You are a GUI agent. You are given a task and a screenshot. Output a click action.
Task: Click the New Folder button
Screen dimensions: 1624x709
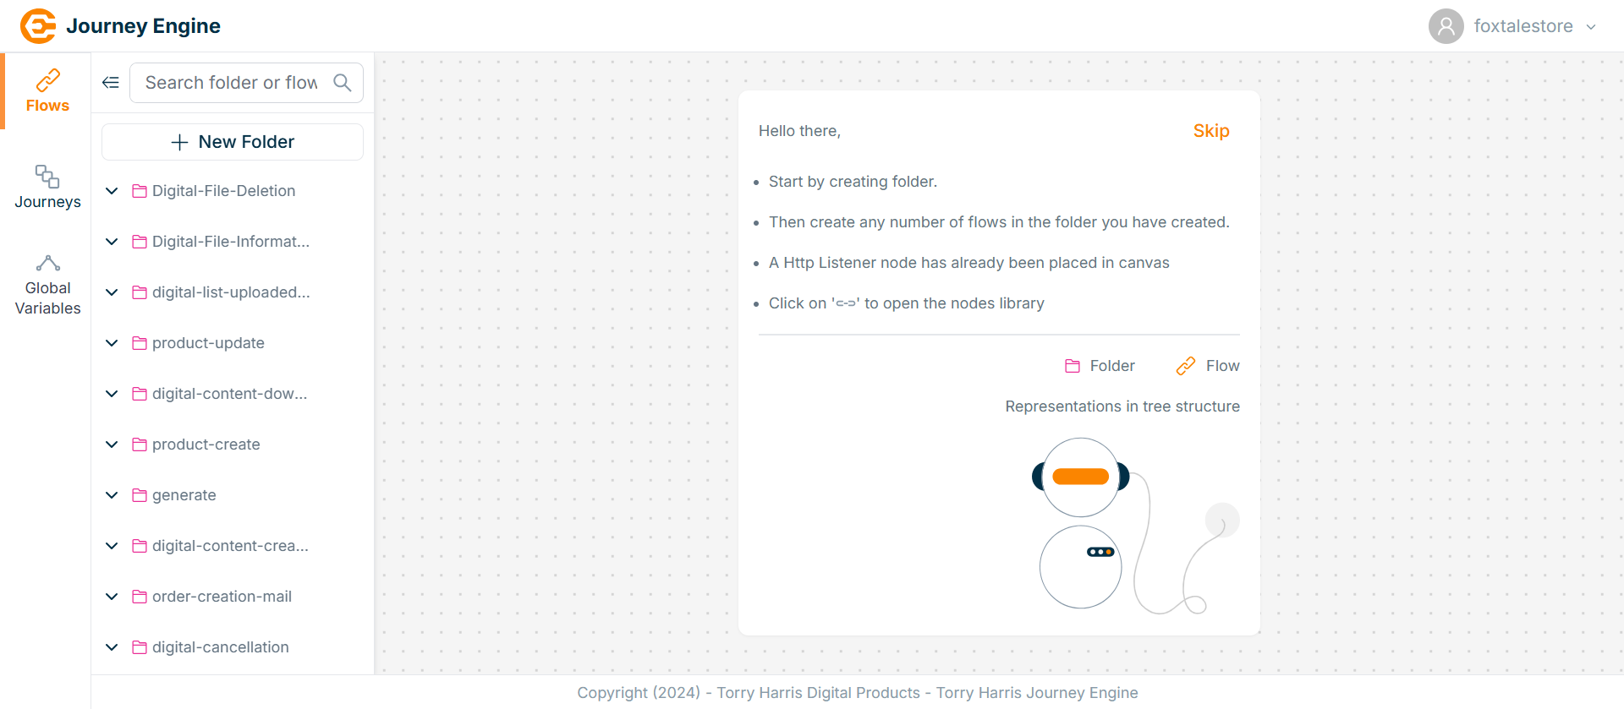[x=233, y=142]
